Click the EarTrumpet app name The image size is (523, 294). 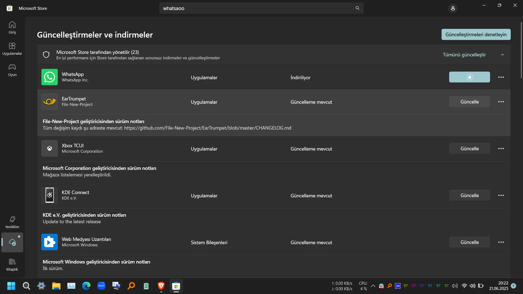pyautogui.click(x=74, y=99)
